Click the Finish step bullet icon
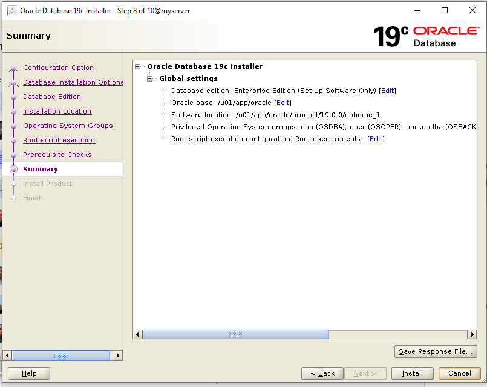This screenshot has width=487, height=387. point(14,198)
